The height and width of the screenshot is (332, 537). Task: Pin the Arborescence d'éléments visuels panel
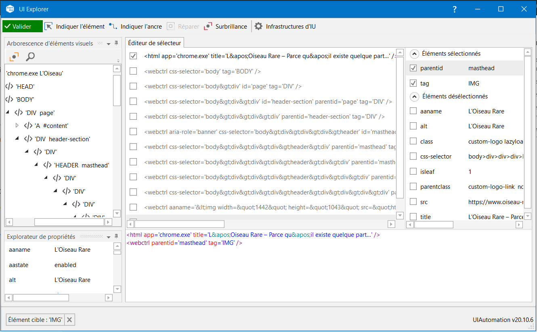(x=116, y=43)
